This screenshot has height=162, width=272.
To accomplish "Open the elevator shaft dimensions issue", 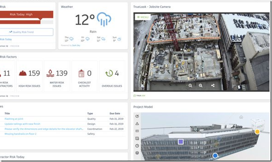I will (x=44, y=129).
